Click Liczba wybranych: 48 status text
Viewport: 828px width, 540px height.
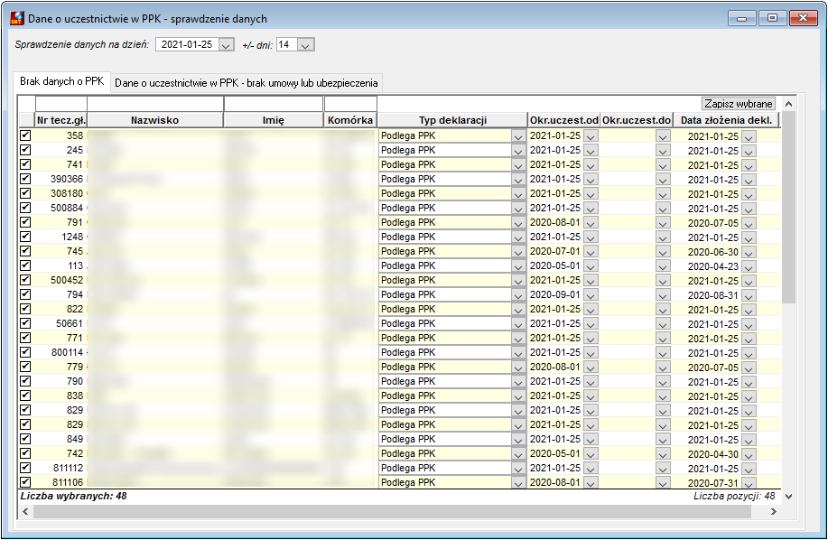point(73,496)
